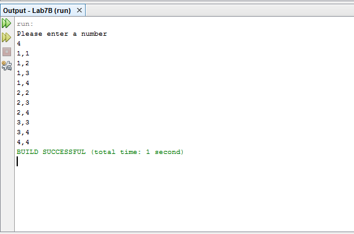Click the text cursor on the last output line
This screenshot has width=354, height=234.
coord(17,161)
